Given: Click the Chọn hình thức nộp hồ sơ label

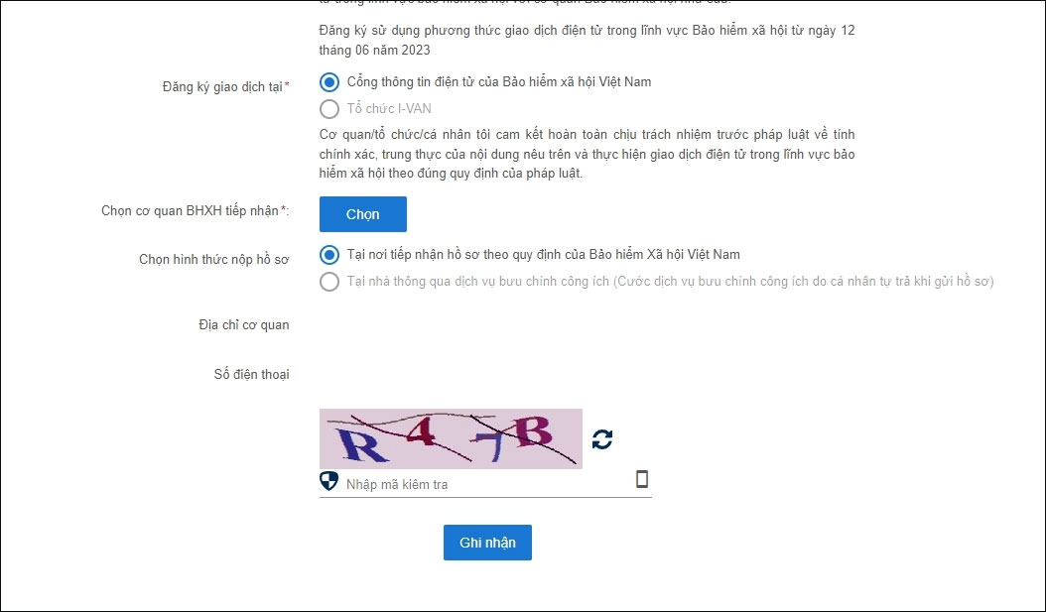Looking at the screenshot, I should pyautogui.click(x=213, y=260).
